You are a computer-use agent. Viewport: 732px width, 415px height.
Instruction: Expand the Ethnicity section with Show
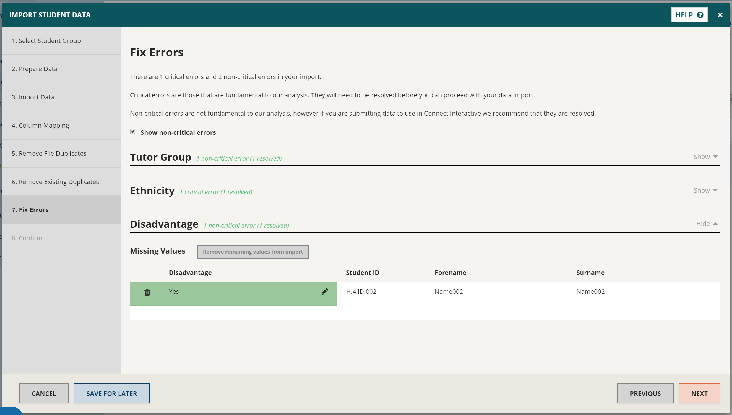pyautogui.click(x=705, y=190)
